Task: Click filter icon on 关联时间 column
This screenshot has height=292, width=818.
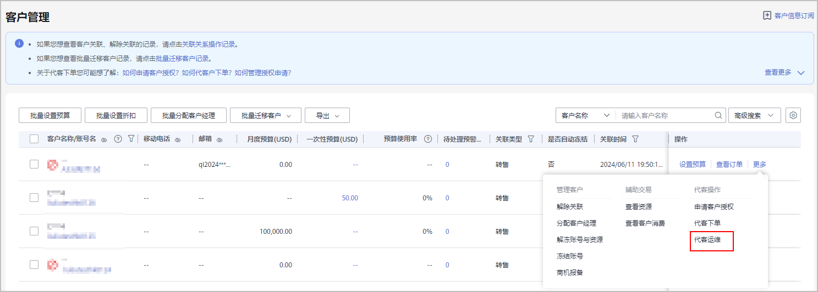Action: click(x=635, y=139)
